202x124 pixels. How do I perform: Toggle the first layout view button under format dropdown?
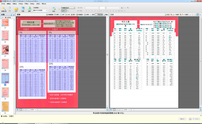[62, 11]
